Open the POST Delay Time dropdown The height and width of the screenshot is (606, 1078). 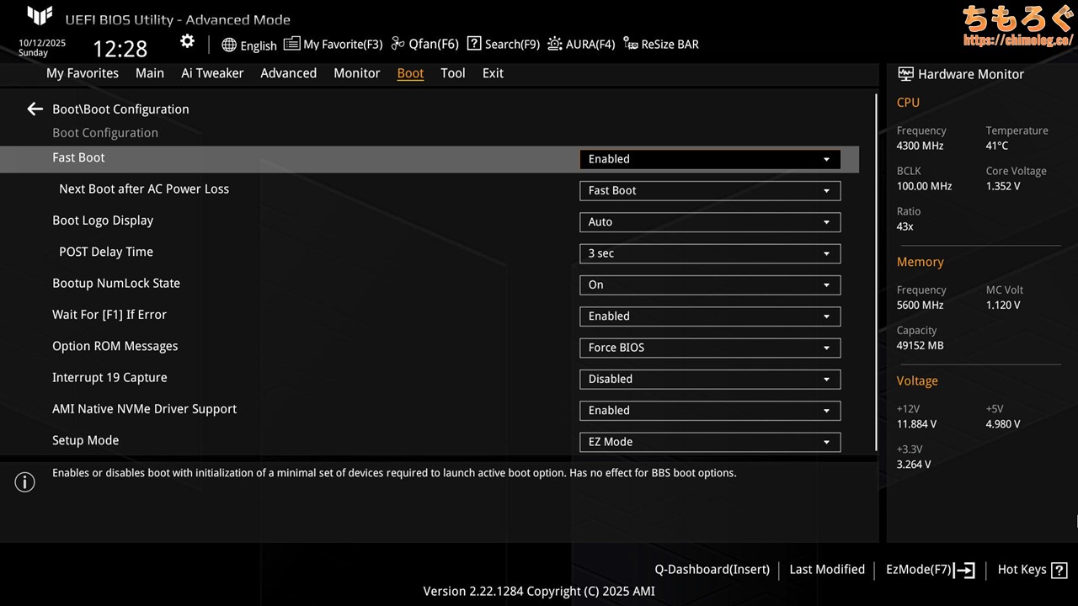click(709, 253)
